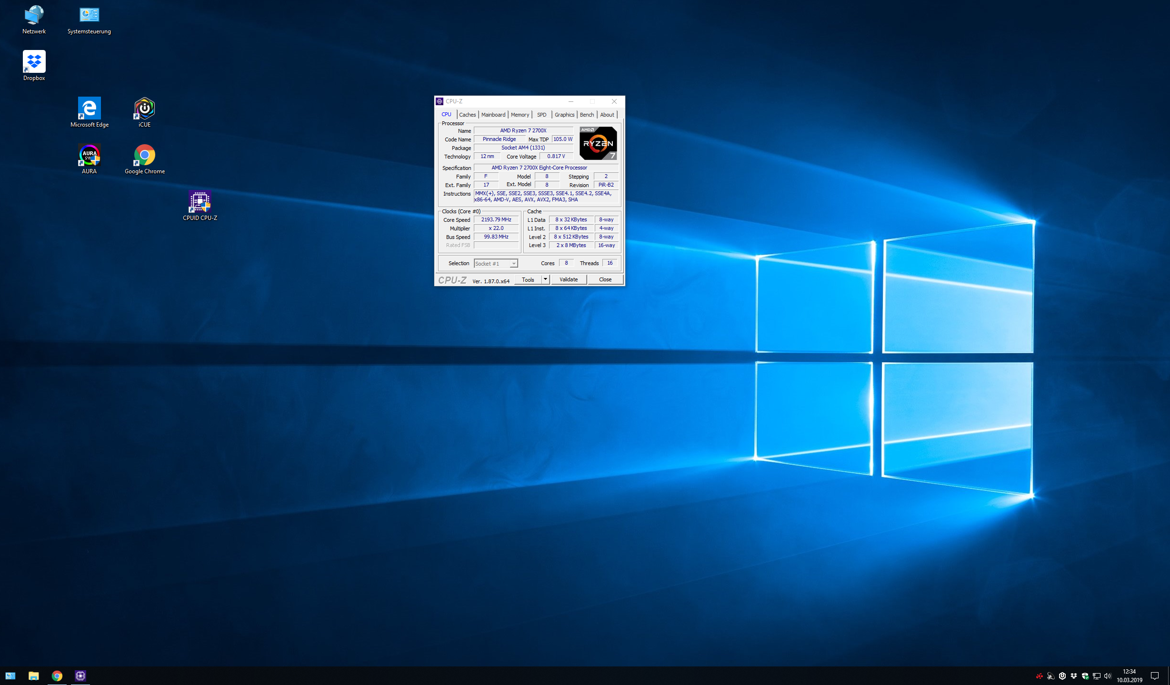The image size is (1170, 685).
Task: Click the volume icon in the system tray
Action: pyautogui.click(x=1107, y=676)
